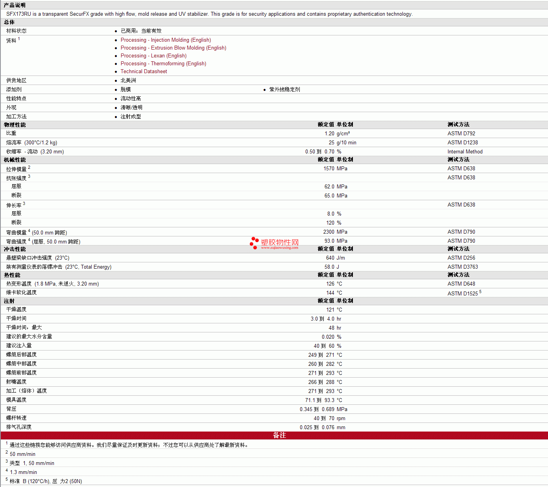
Task: Select footnote 4 text 1.3 mm/min
Action: [x=23, y=472]
